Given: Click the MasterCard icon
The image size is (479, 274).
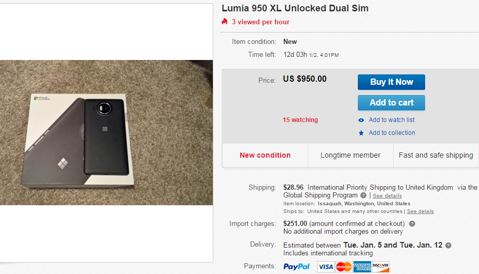Looking at the screenshot, I should tap(343, 267).
